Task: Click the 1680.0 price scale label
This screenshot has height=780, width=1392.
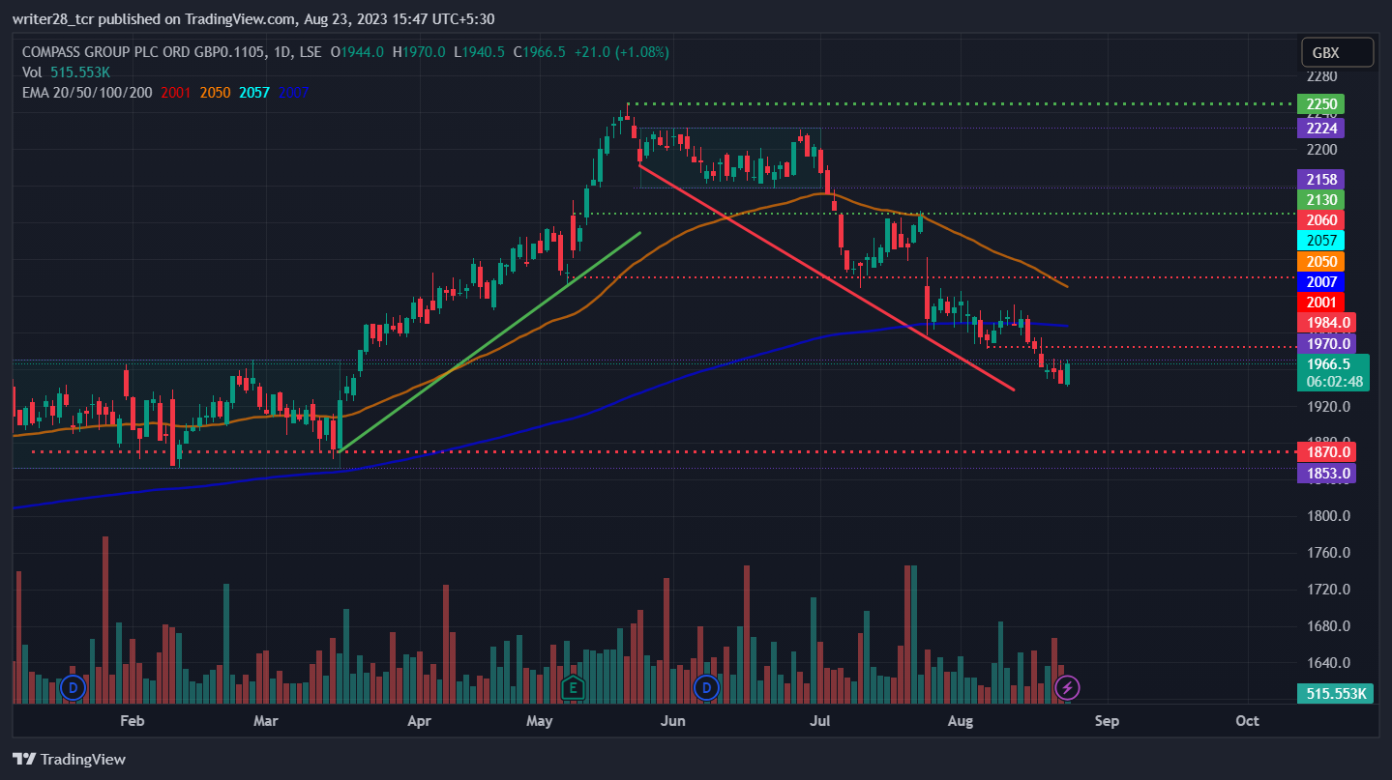Action: pos(1326,626)
